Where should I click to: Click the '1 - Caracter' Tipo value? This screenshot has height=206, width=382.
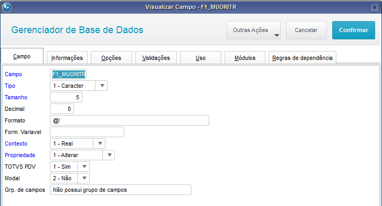pos(68,86)
